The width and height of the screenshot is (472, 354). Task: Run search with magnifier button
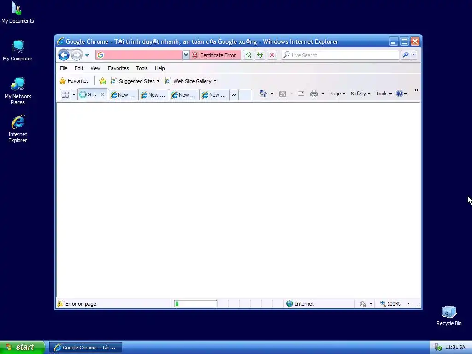(406, 55)
